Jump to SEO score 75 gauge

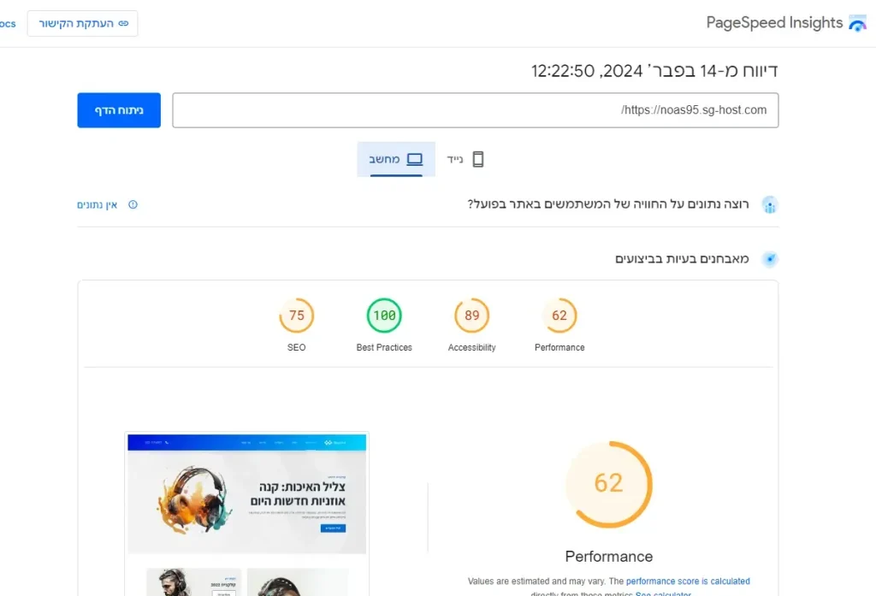coord(297,316)
